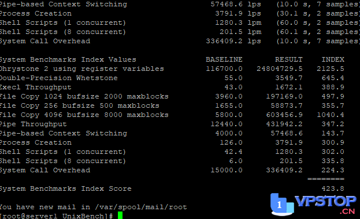360x219 pixels.
Task: Click File Copy 1024 bufsize row label
Action: (84, 96)
